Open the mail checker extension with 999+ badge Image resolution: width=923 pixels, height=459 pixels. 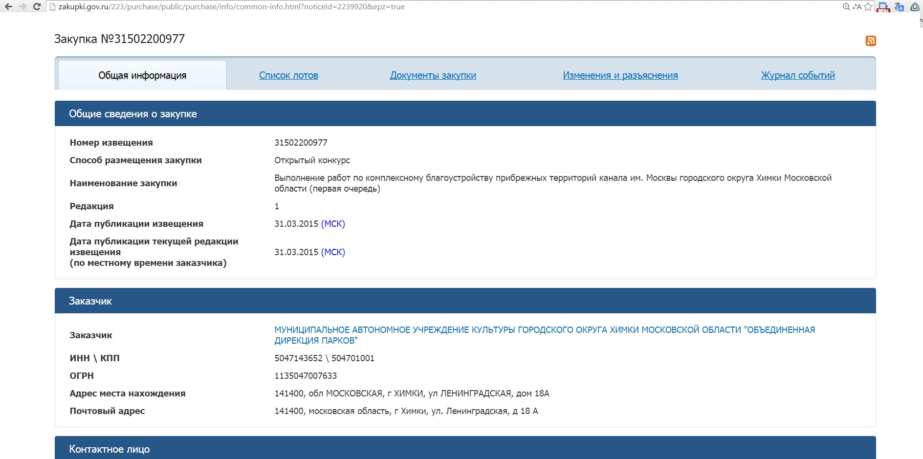coord(883,7)
